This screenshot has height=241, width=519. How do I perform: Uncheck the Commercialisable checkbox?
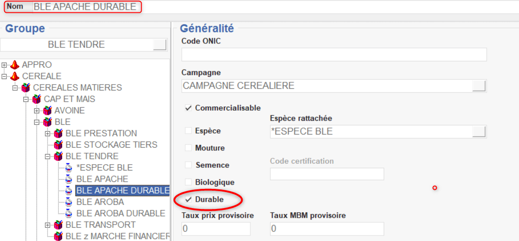(x=188, y=108)
